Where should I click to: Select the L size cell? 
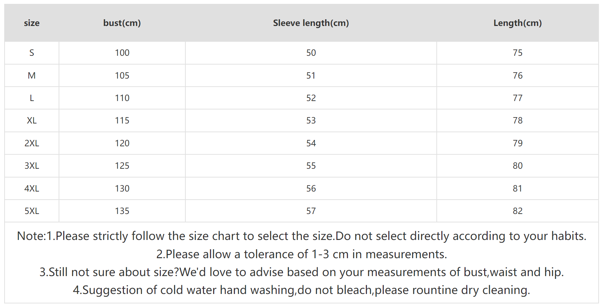(32, 98)
